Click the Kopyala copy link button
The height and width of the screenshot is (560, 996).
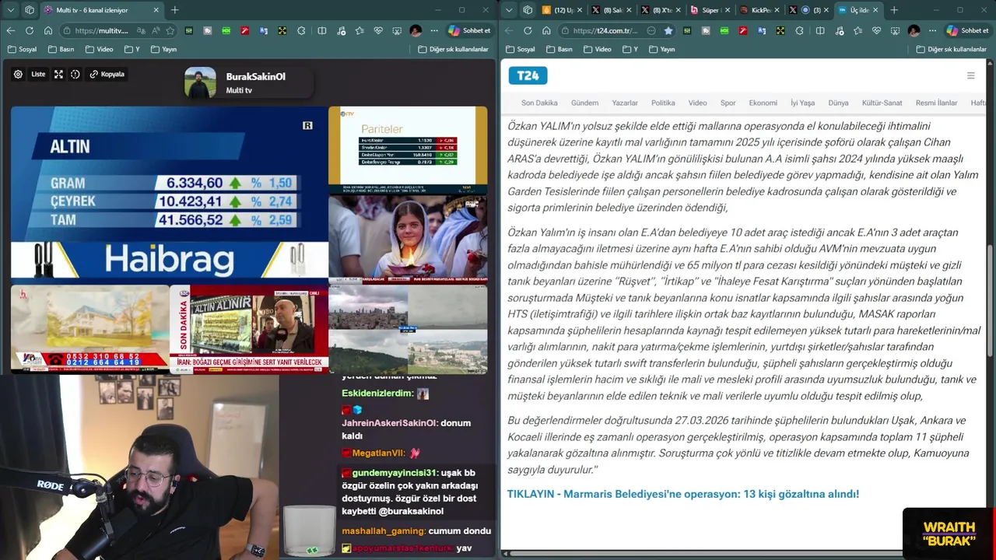107,75
